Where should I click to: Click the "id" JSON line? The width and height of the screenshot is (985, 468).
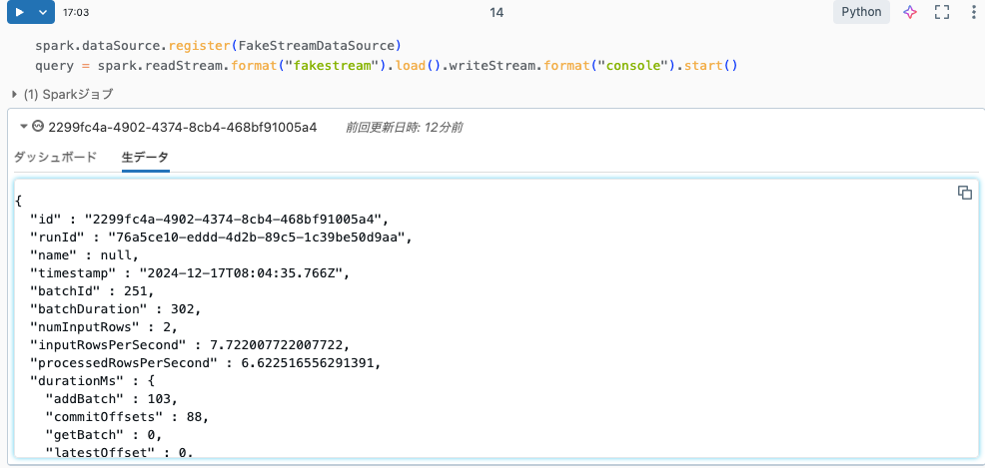coord(211,220)
